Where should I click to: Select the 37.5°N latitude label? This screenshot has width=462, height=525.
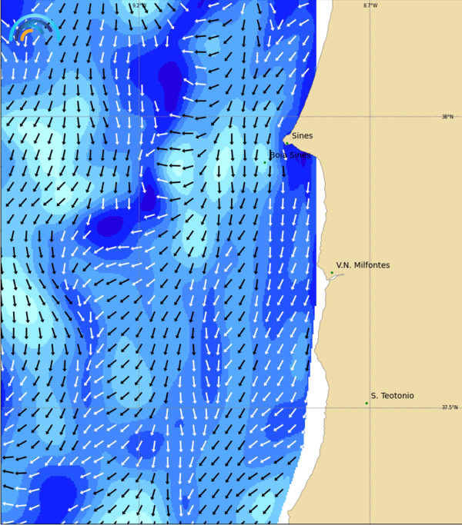coord(449,407)
